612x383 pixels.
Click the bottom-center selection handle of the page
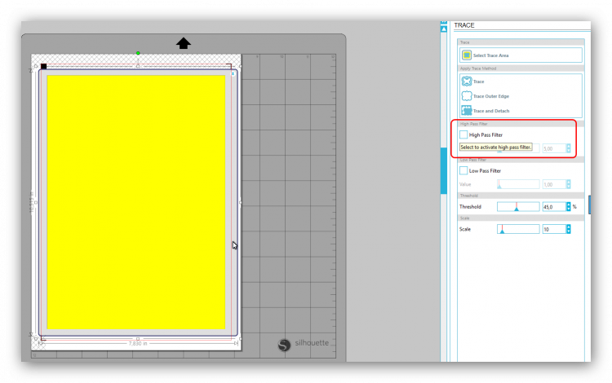[x=138, y=339]
